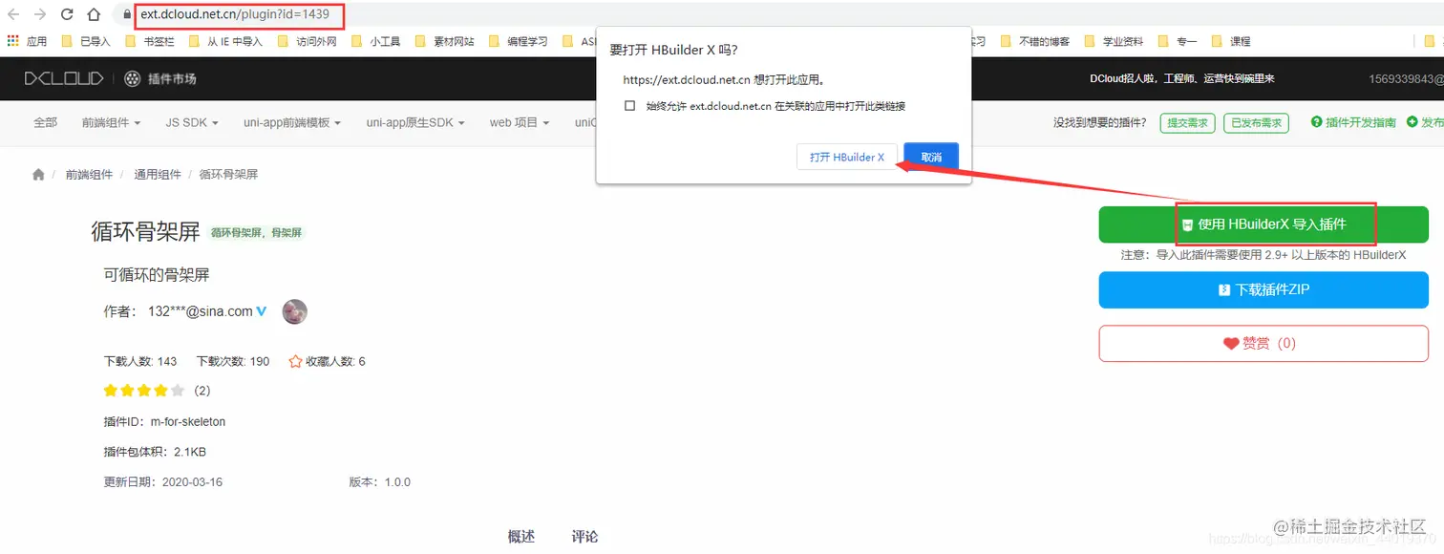1444x554 pixels.
Task: Click the DCloud logo
Action: (63, 77)
